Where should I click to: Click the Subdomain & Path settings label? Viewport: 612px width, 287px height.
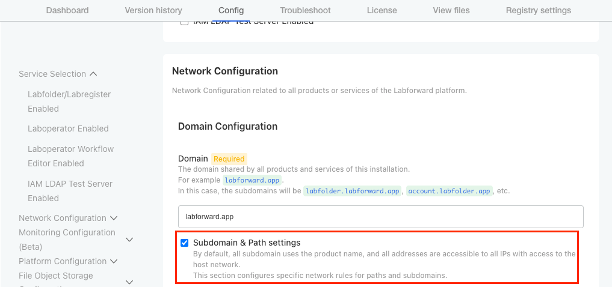coord(247,243)
